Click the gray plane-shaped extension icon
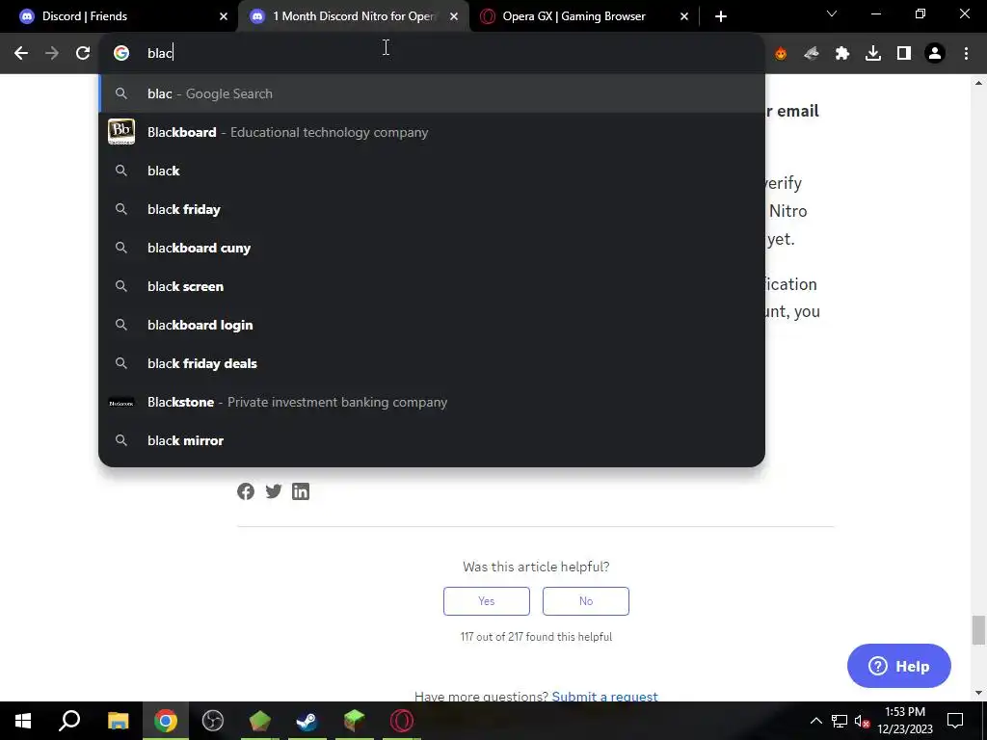This screenshot has height=740, width=987. [812, 54]
